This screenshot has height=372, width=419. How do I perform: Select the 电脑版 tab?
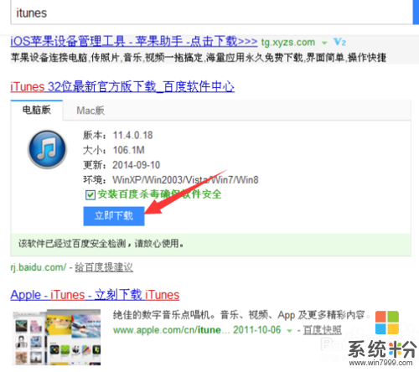[37, 110]
